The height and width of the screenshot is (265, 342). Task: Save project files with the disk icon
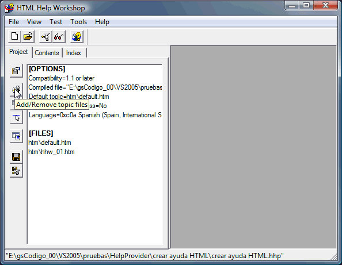pos(16,157)
